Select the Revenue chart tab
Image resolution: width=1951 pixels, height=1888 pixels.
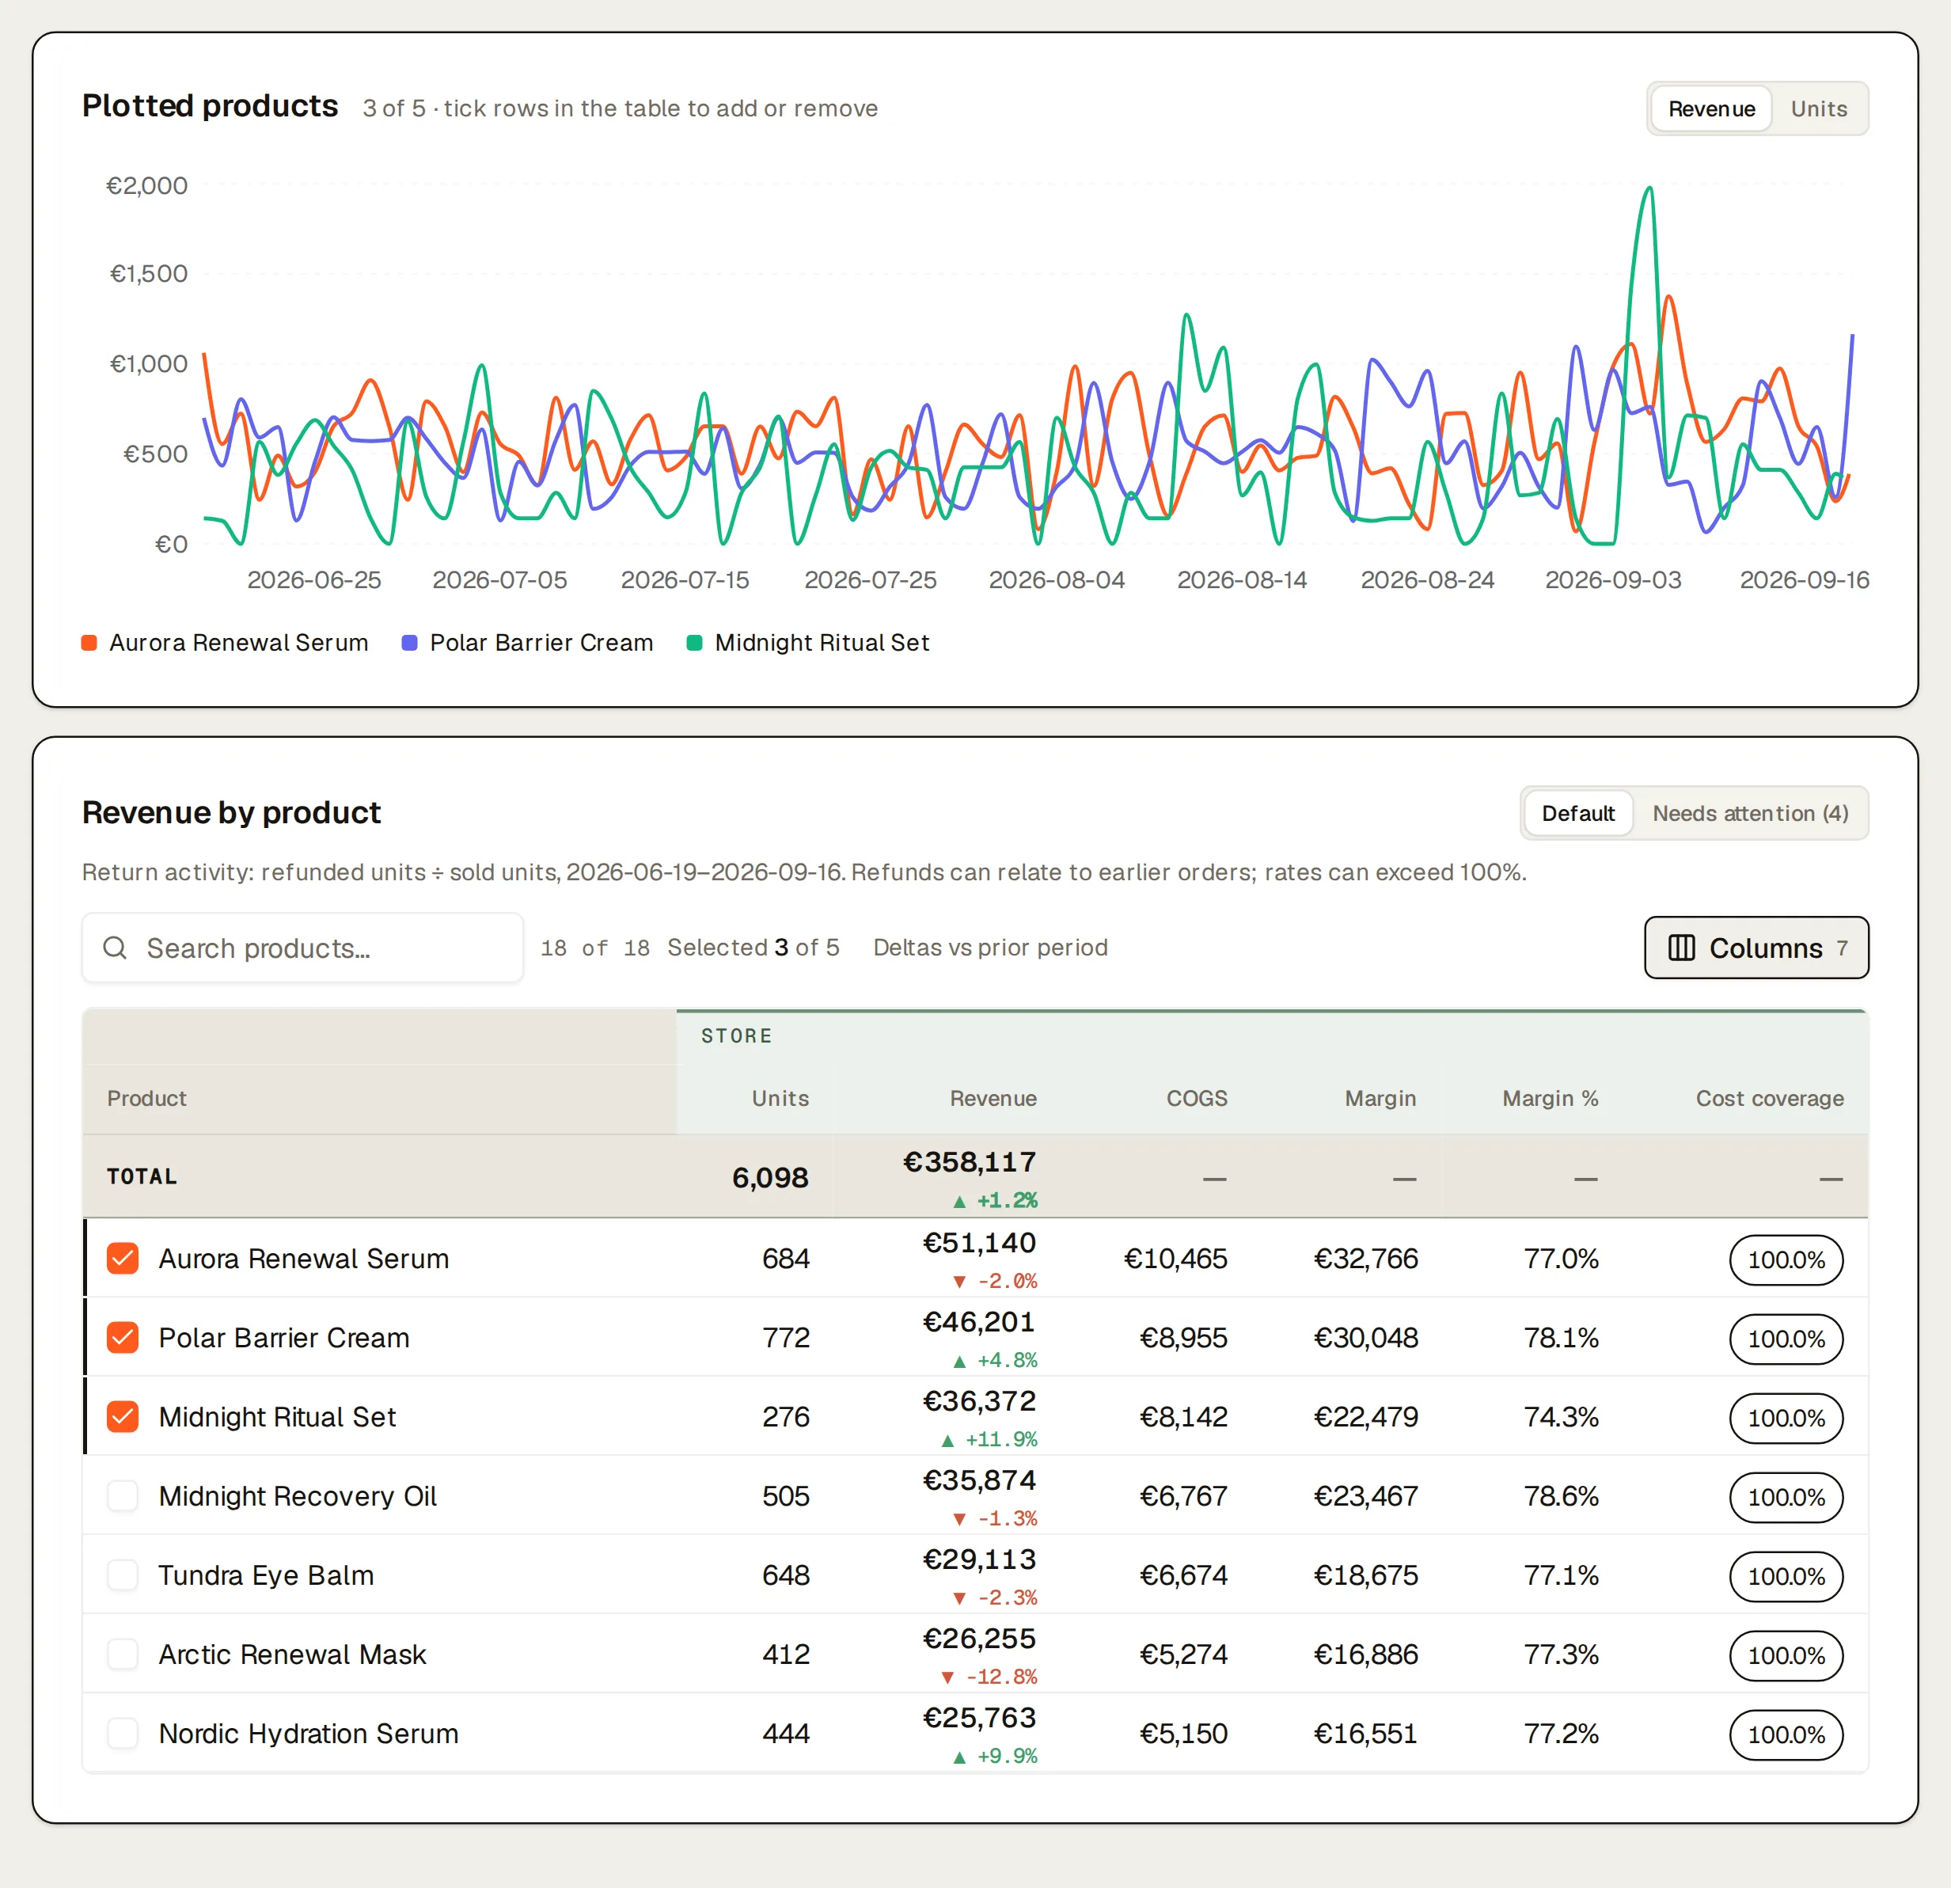tap(1711, 108)
